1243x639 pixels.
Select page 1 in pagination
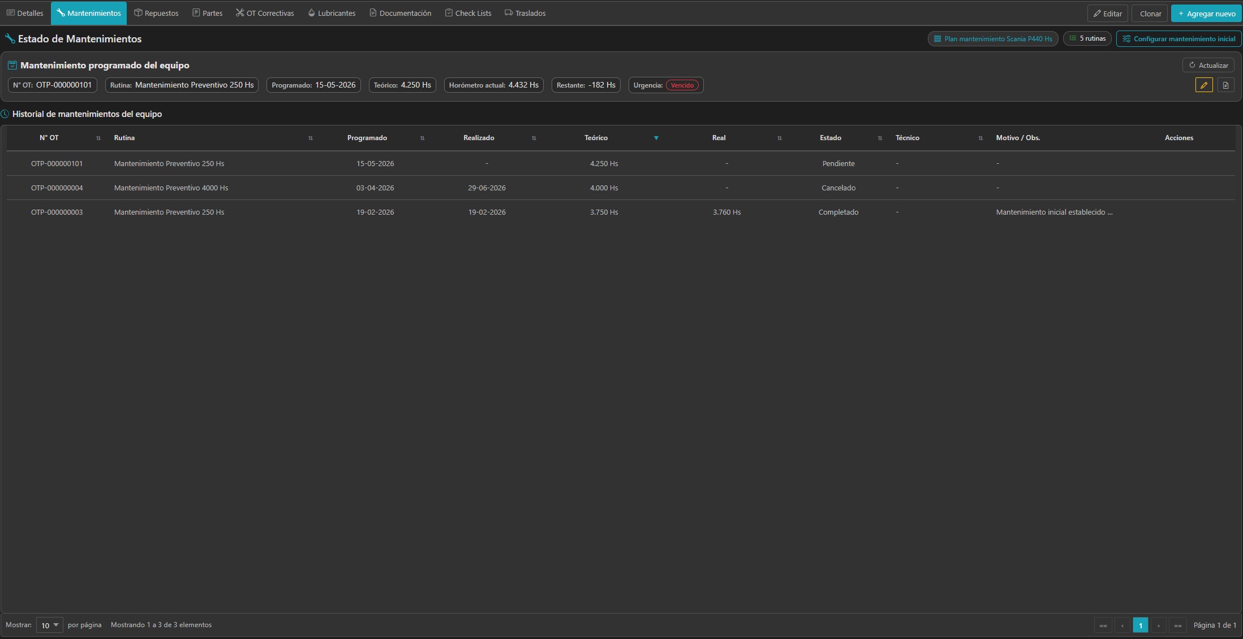[1141, 625]
